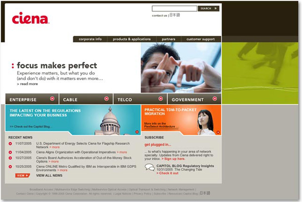Open Privacy Policy footer link
The width and height of the screenshot is (302, 202).
click(142, 194)
